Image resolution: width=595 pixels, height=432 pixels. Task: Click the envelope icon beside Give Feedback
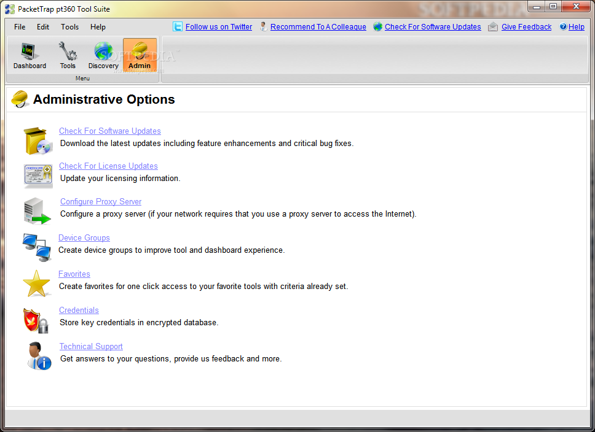coord(493,26)
